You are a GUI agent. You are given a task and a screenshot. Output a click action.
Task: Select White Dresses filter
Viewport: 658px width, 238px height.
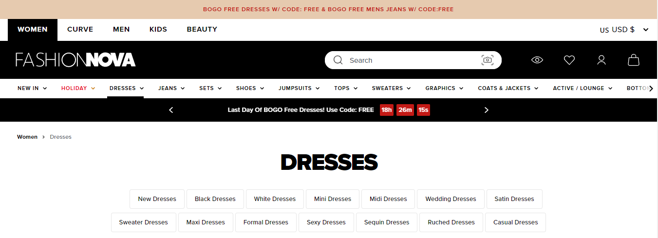(x=275, y=199)
